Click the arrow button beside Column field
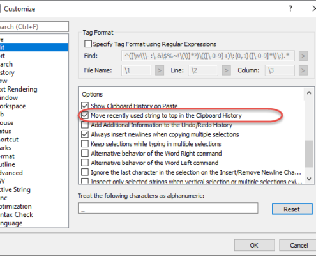316x256 pixels. 303,70
